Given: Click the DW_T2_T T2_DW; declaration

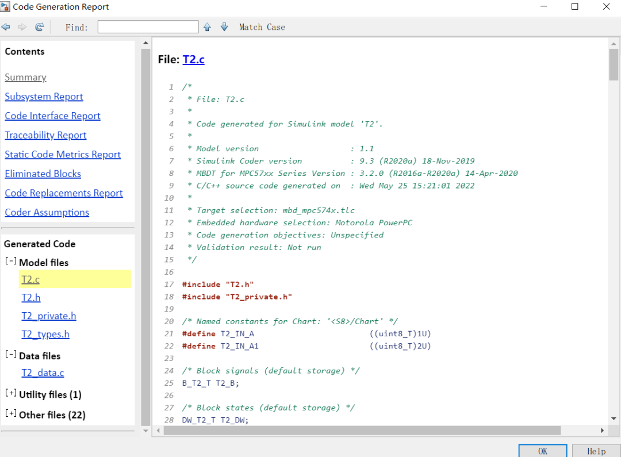Looking at the screenshot, I should [x=215, y=420].
